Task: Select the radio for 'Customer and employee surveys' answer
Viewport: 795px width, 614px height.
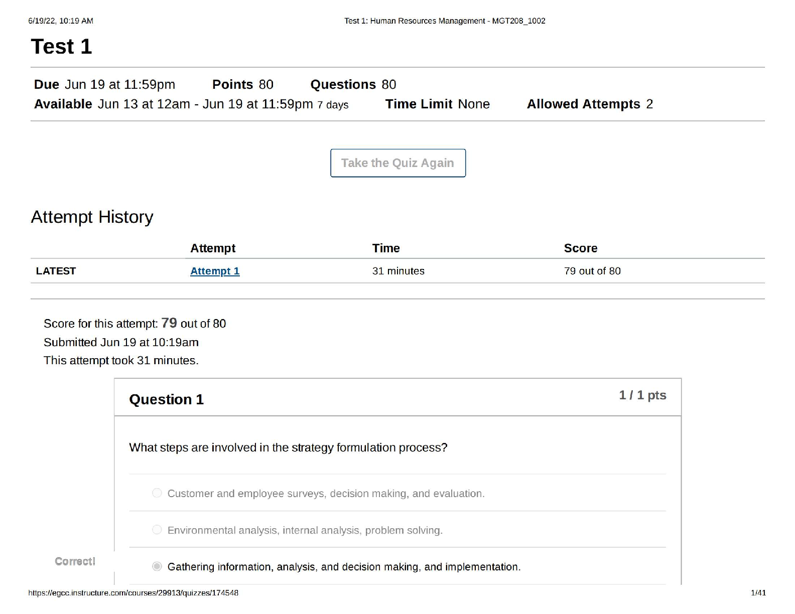Action: (x=157, y=493)
